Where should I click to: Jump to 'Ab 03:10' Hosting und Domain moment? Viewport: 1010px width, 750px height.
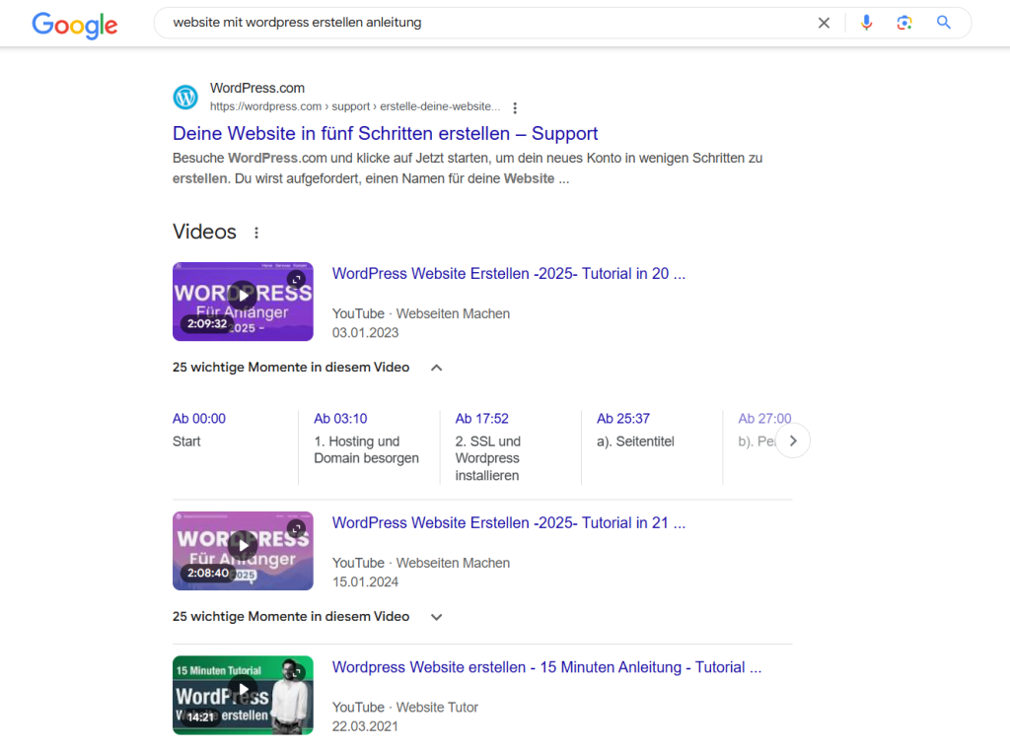pos(340,419)
